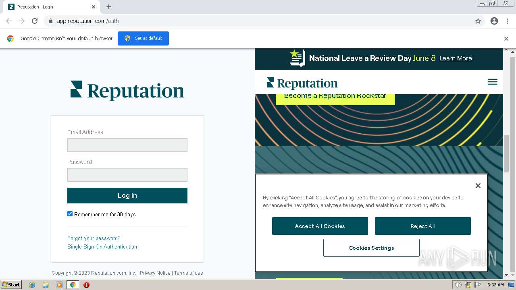This screenshot has width=516, height=290.
Task: Click Chrome icon in taskbar
Action: point(73,285)
